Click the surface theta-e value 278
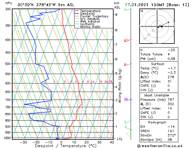 pyautogui.click(x=171, y=77)
